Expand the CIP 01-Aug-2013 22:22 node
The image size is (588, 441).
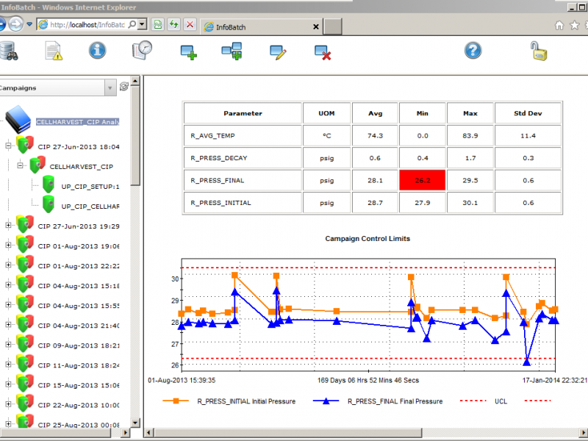8,265
